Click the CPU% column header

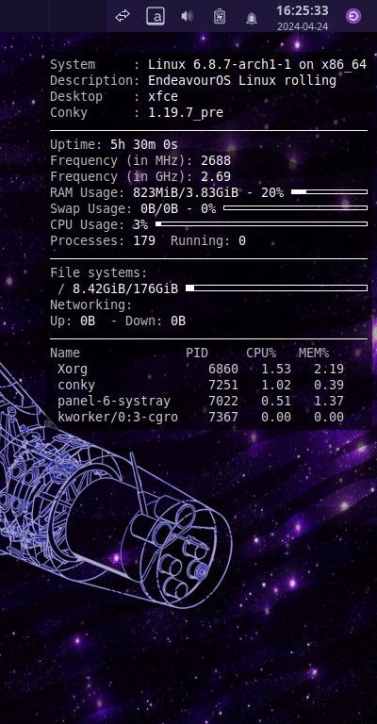[x=261, y=354]
